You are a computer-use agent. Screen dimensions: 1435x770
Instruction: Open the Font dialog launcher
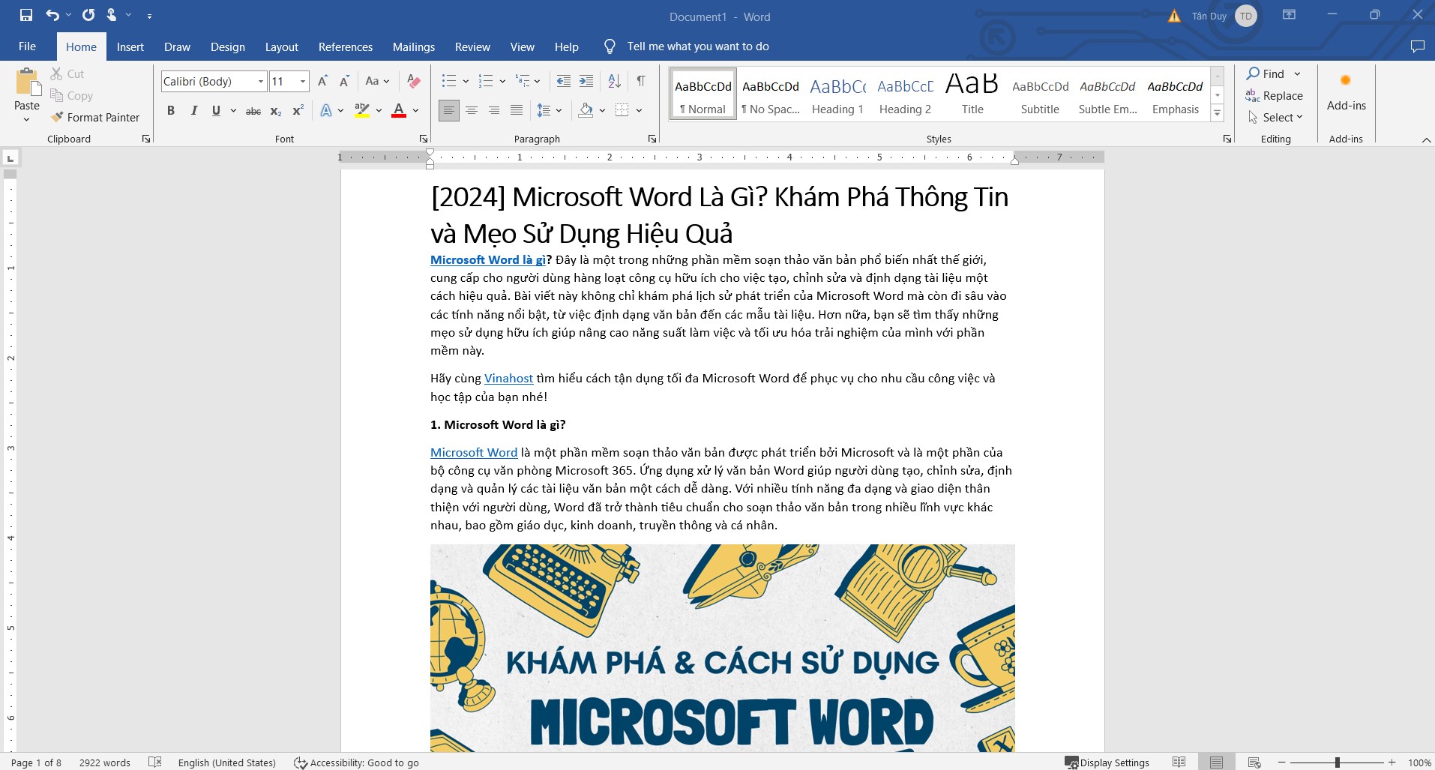423,139
